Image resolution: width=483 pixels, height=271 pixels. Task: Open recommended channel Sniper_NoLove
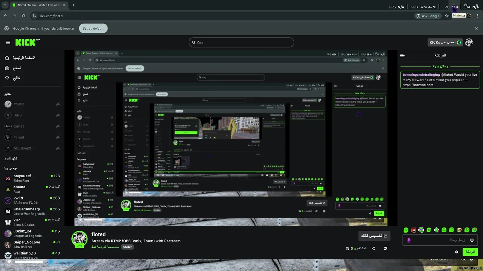point(32,244)
